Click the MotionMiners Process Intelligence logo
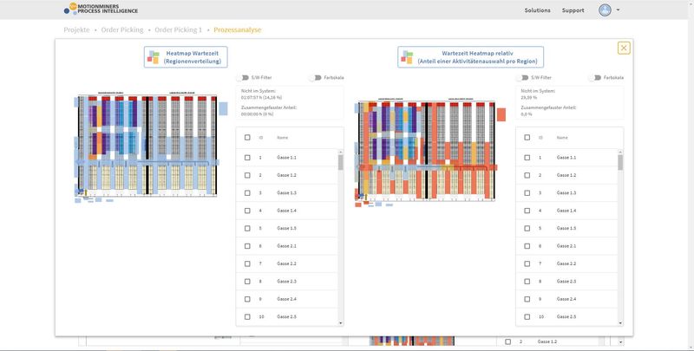 (x=101, y=9)
